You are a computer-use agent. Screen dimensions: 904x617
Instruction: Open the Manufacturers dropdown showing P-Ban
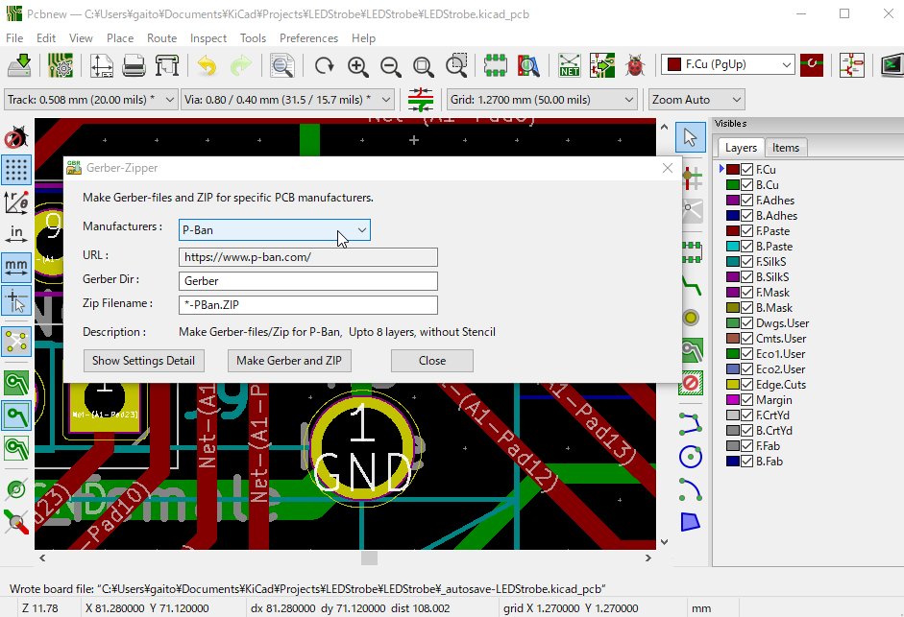(275, 230)
